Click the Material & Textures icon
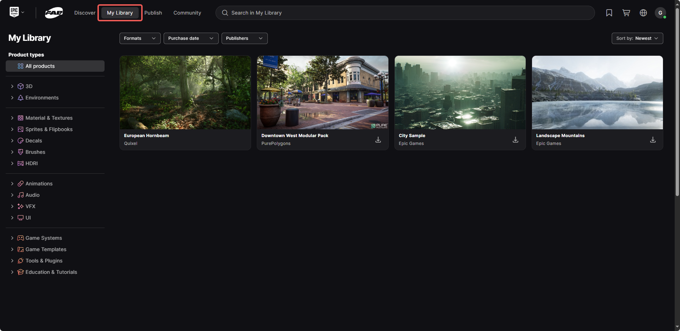This screenshot has height=331, width=680. pos(21,118)
